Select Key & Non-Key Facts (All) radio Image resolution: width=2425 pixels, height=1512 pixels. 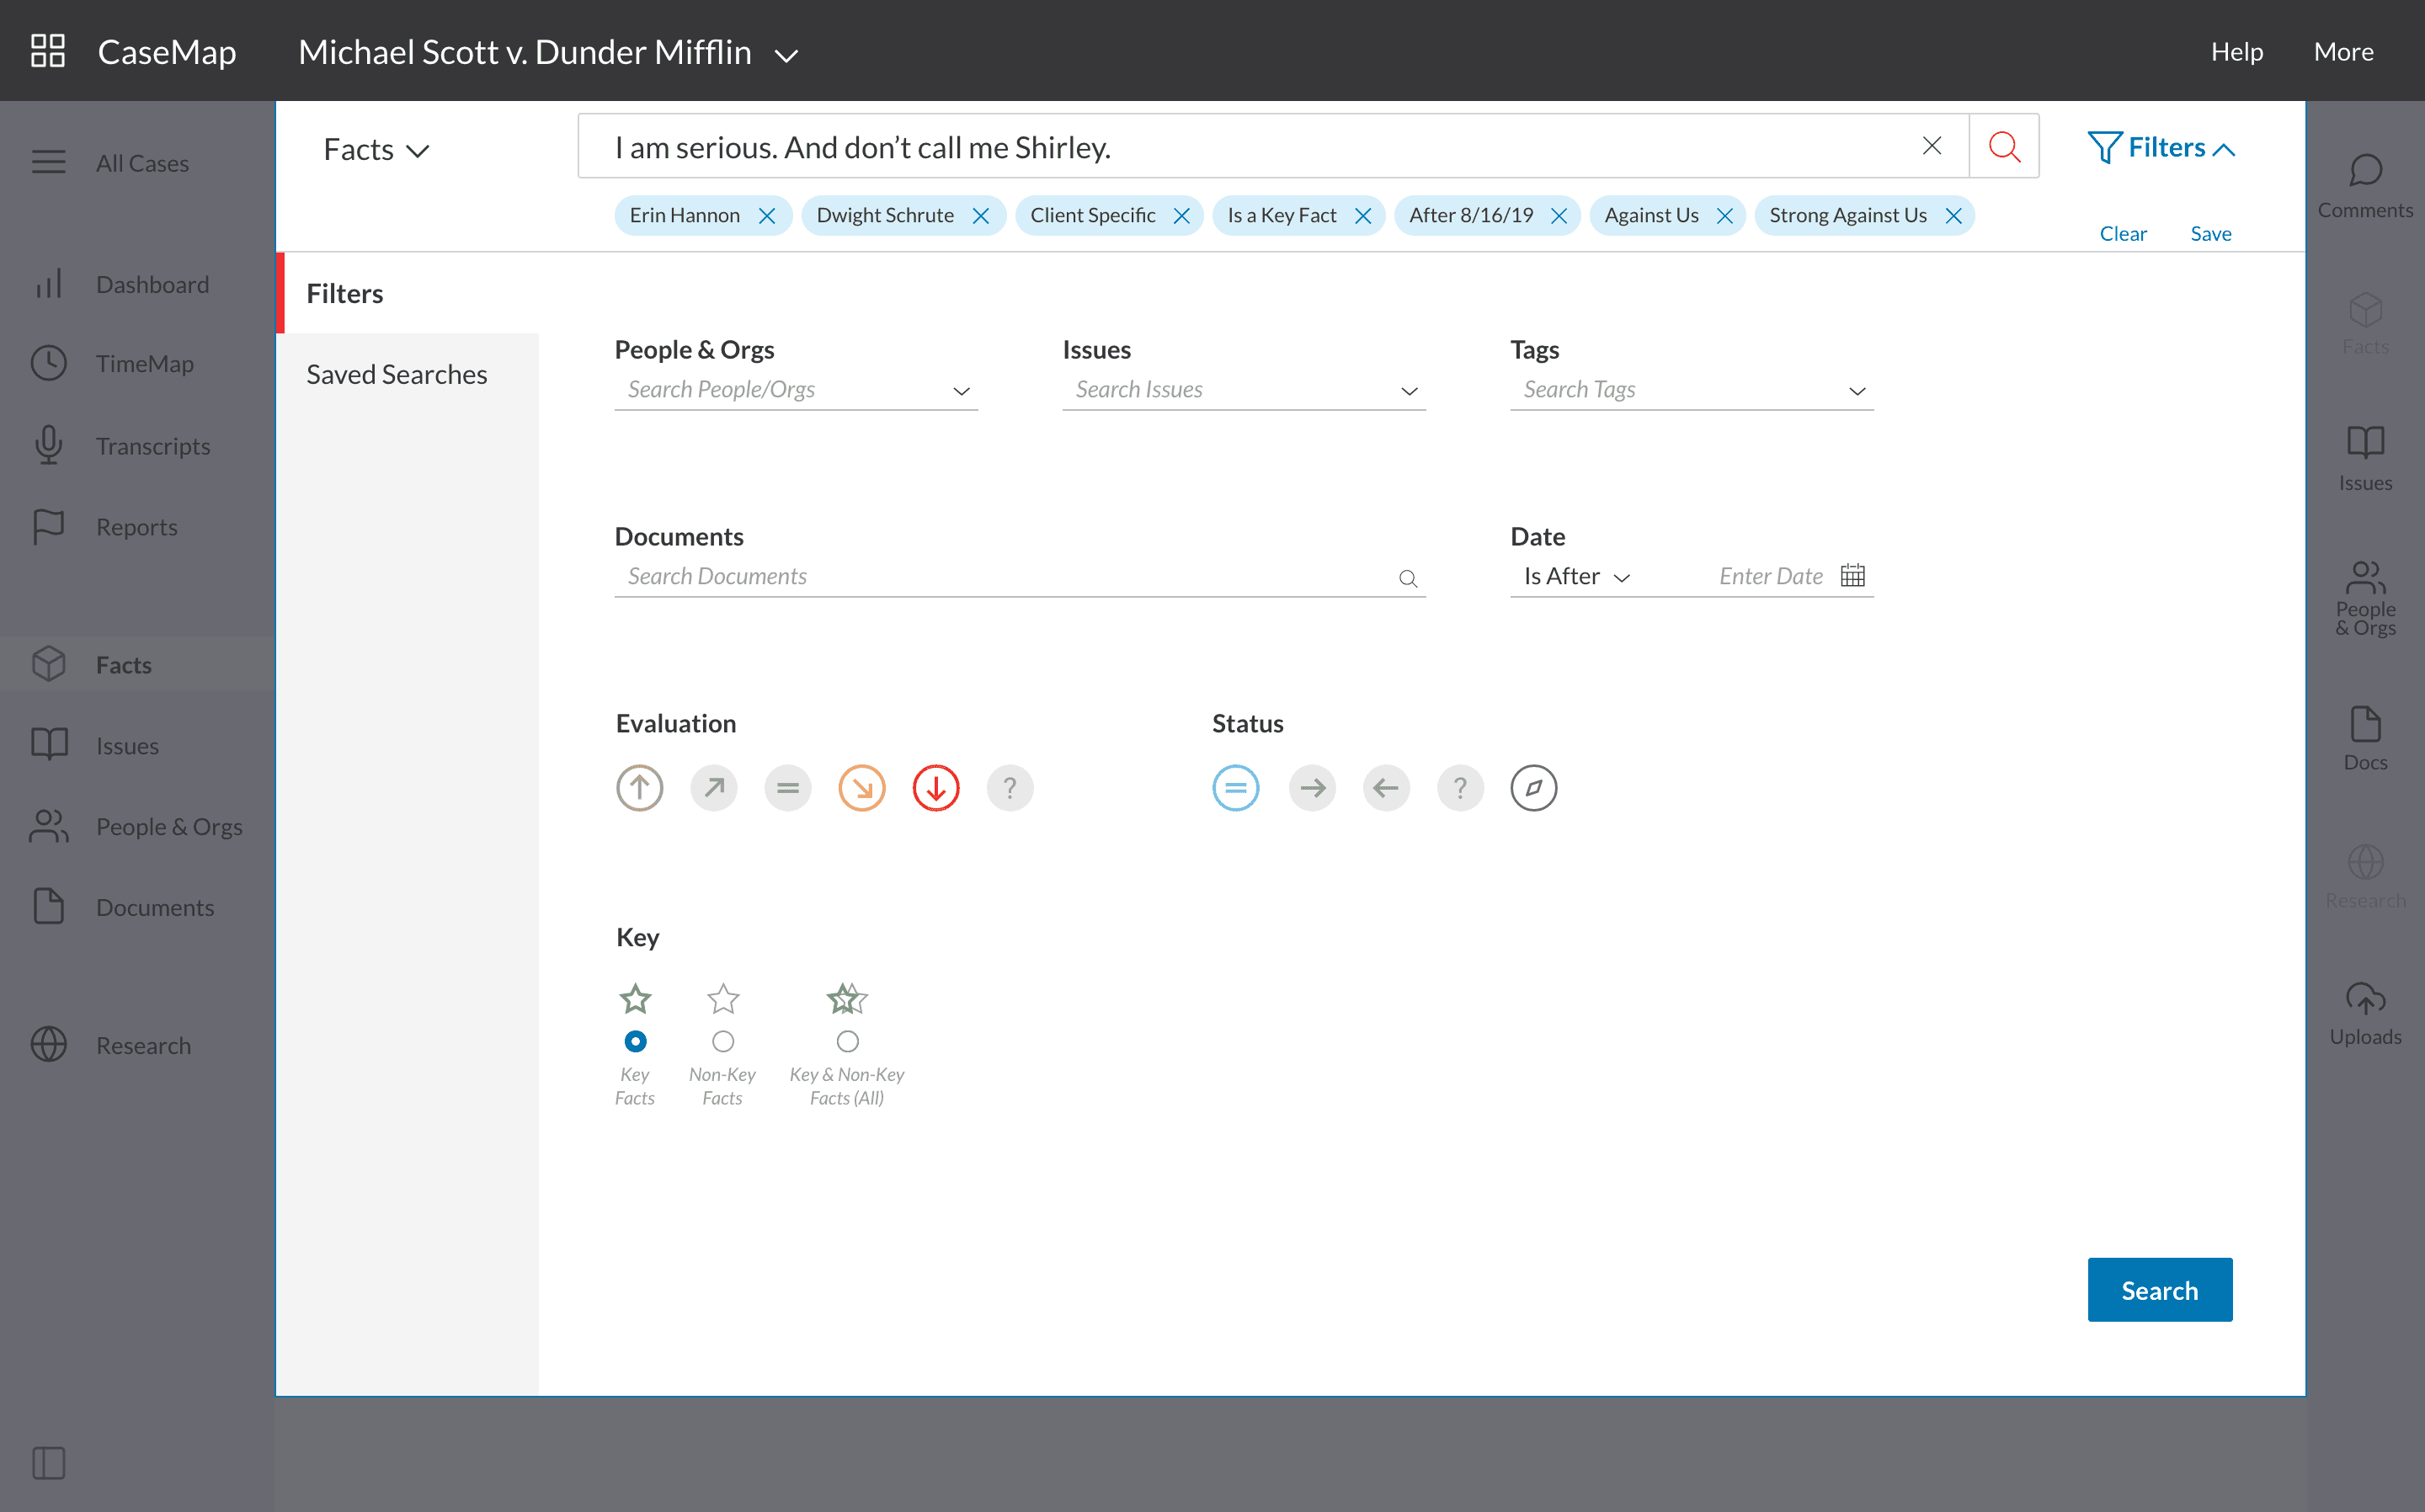847,1042
